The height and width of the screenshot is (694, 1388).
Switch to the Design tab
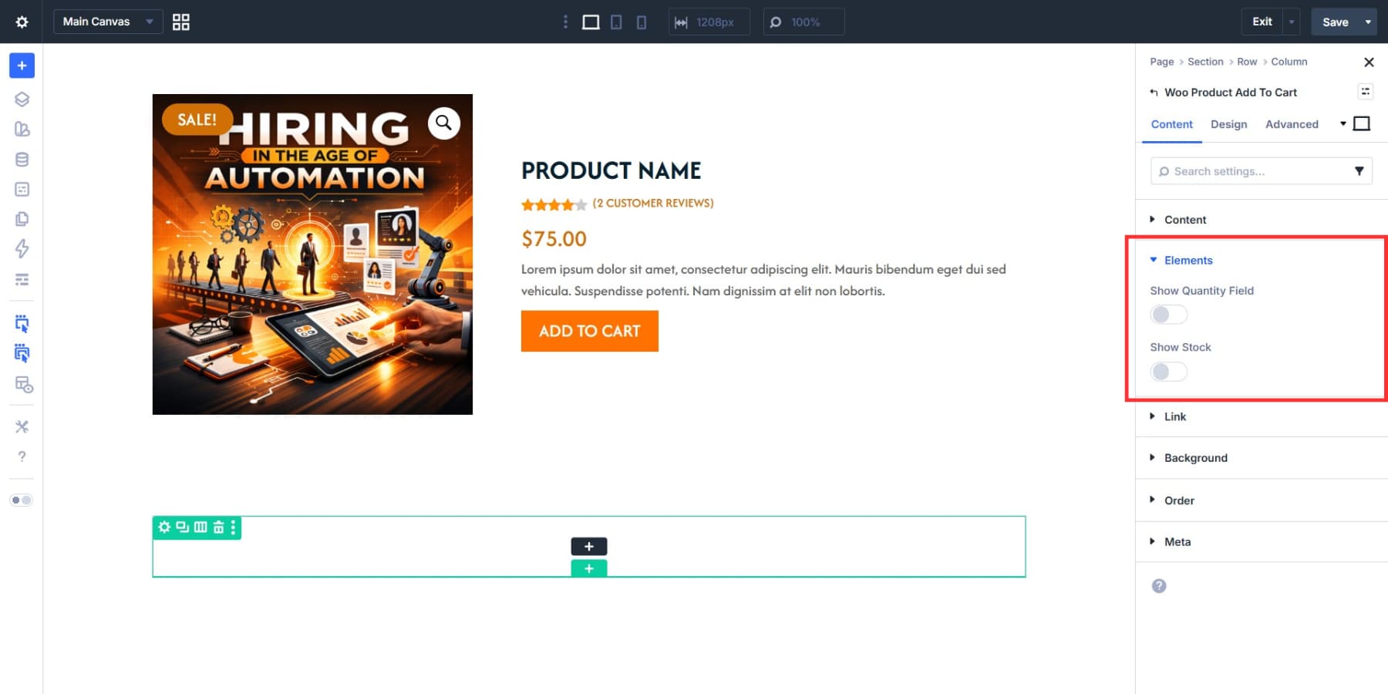(1228, 124)
